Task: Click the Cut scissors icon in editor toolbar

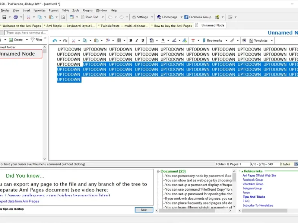Action: (74, 41)
